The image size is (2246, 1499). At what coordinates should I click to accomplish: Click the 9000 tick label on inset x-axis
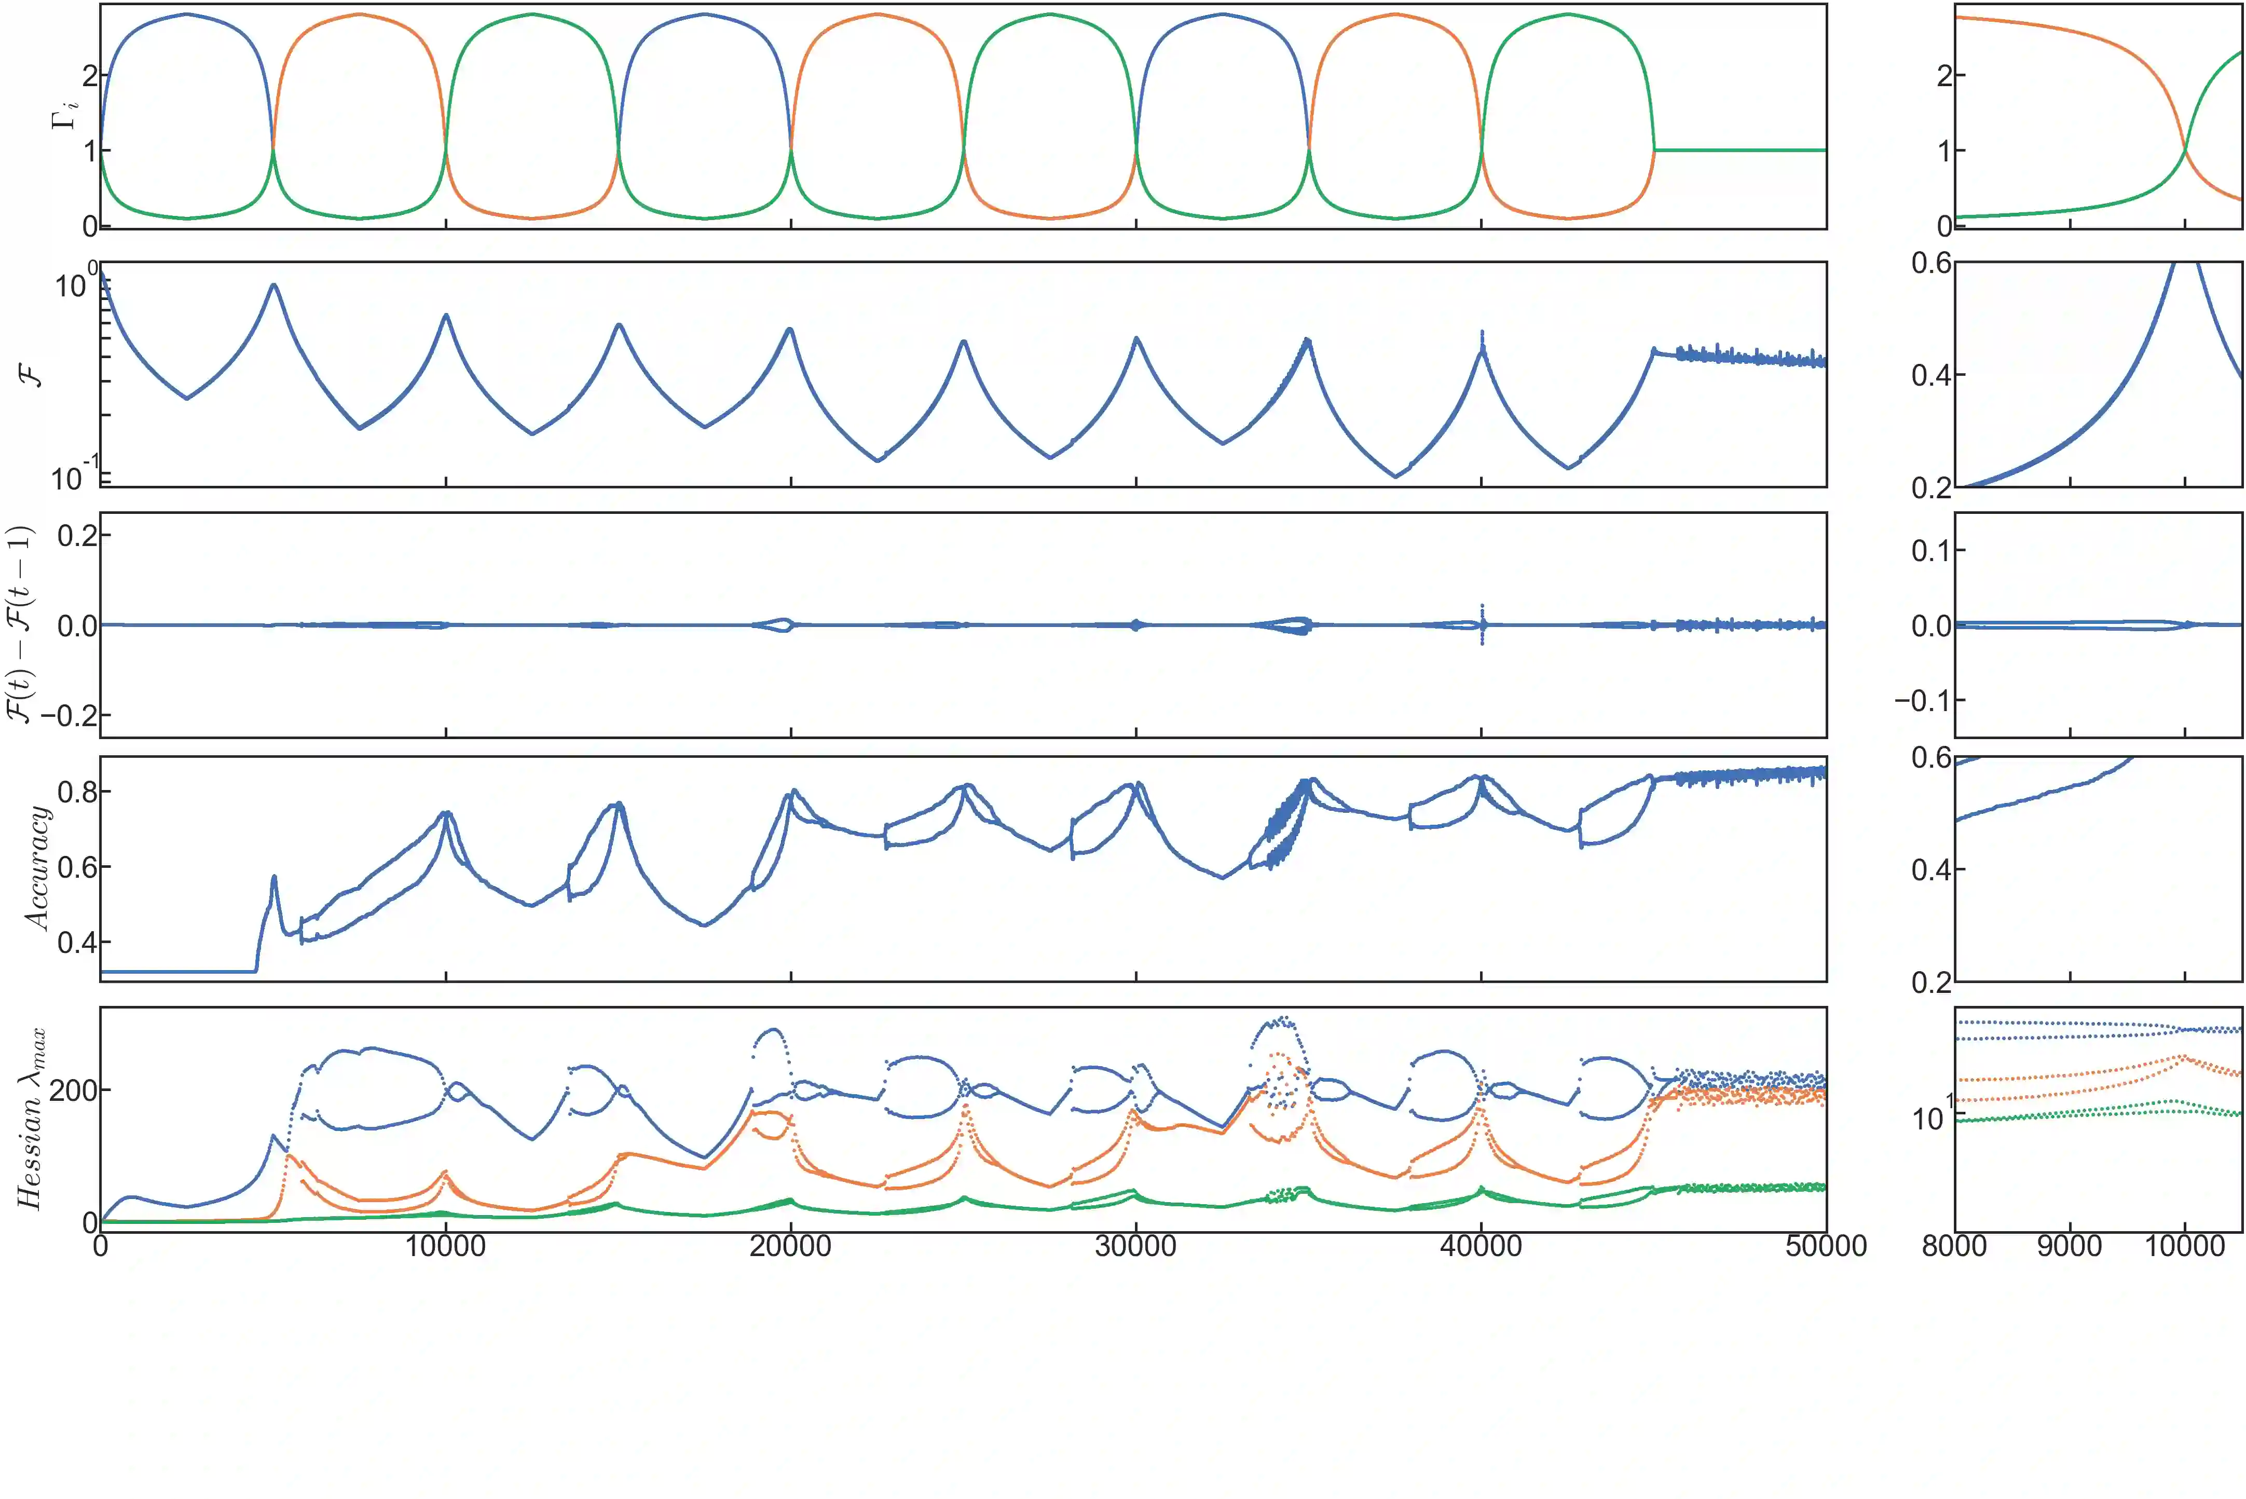2069,1247
